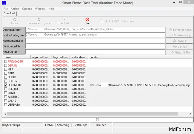Viewport: 194px width, 134px height.
Task: Open the File menu
Action: click(5, 9)
